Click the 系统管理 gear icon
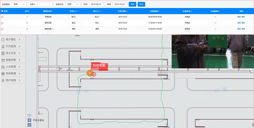Image resolution: width=254 pixels, height=128 pixels. click(x=3, y=74)
